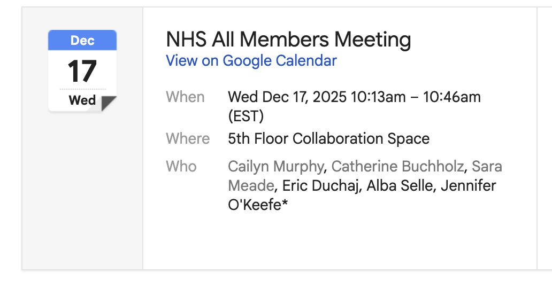Click the (EST) timezone text
The height and width of the screenshot is (281, 552).
tap(246, 116)
